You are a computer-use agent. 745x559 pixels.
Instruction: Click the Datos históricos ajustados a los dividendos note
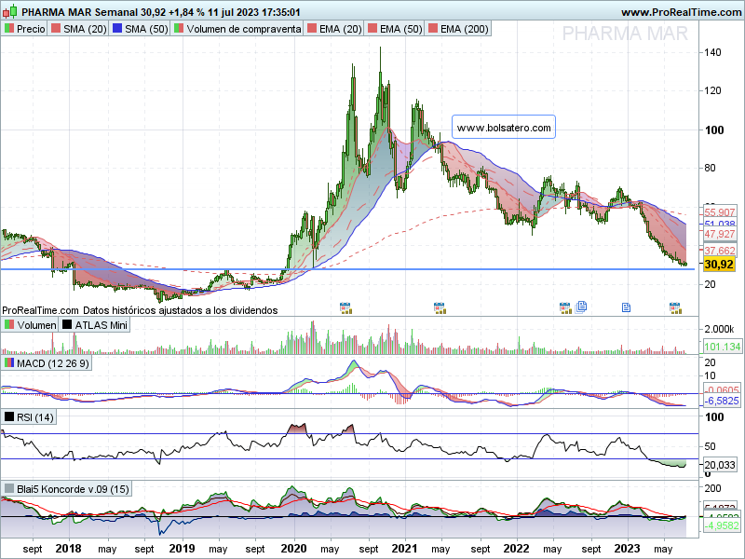click(x=181, y=310)
